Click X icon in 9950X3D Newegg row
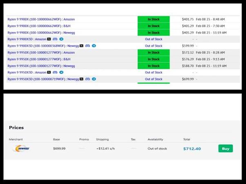 point(81,79)
